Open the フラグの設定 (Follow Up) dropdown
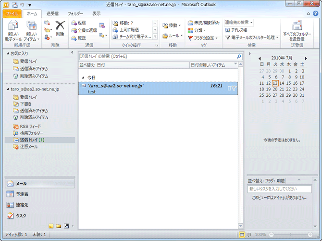 202,38
